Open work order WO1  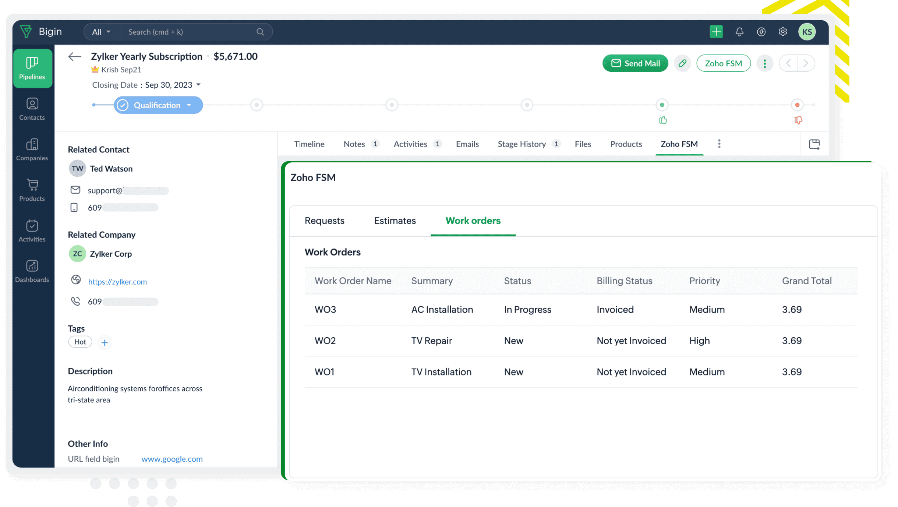coord(324,372)
